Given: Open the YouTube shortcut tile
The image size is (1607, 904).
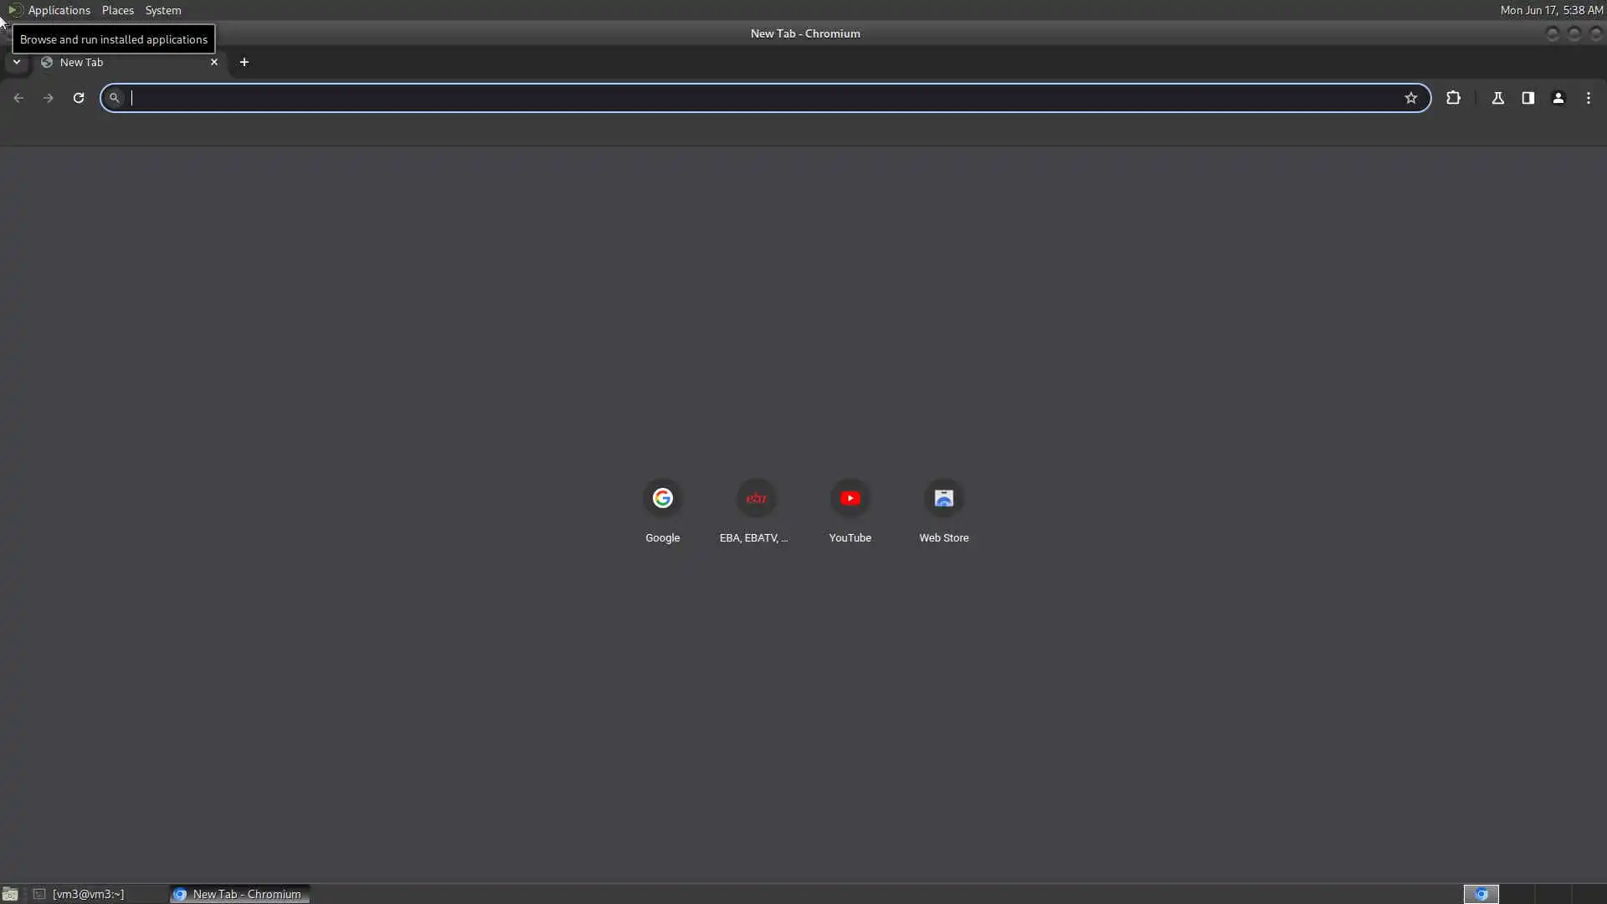Looking at the screenshot, I should coord(850,499).
